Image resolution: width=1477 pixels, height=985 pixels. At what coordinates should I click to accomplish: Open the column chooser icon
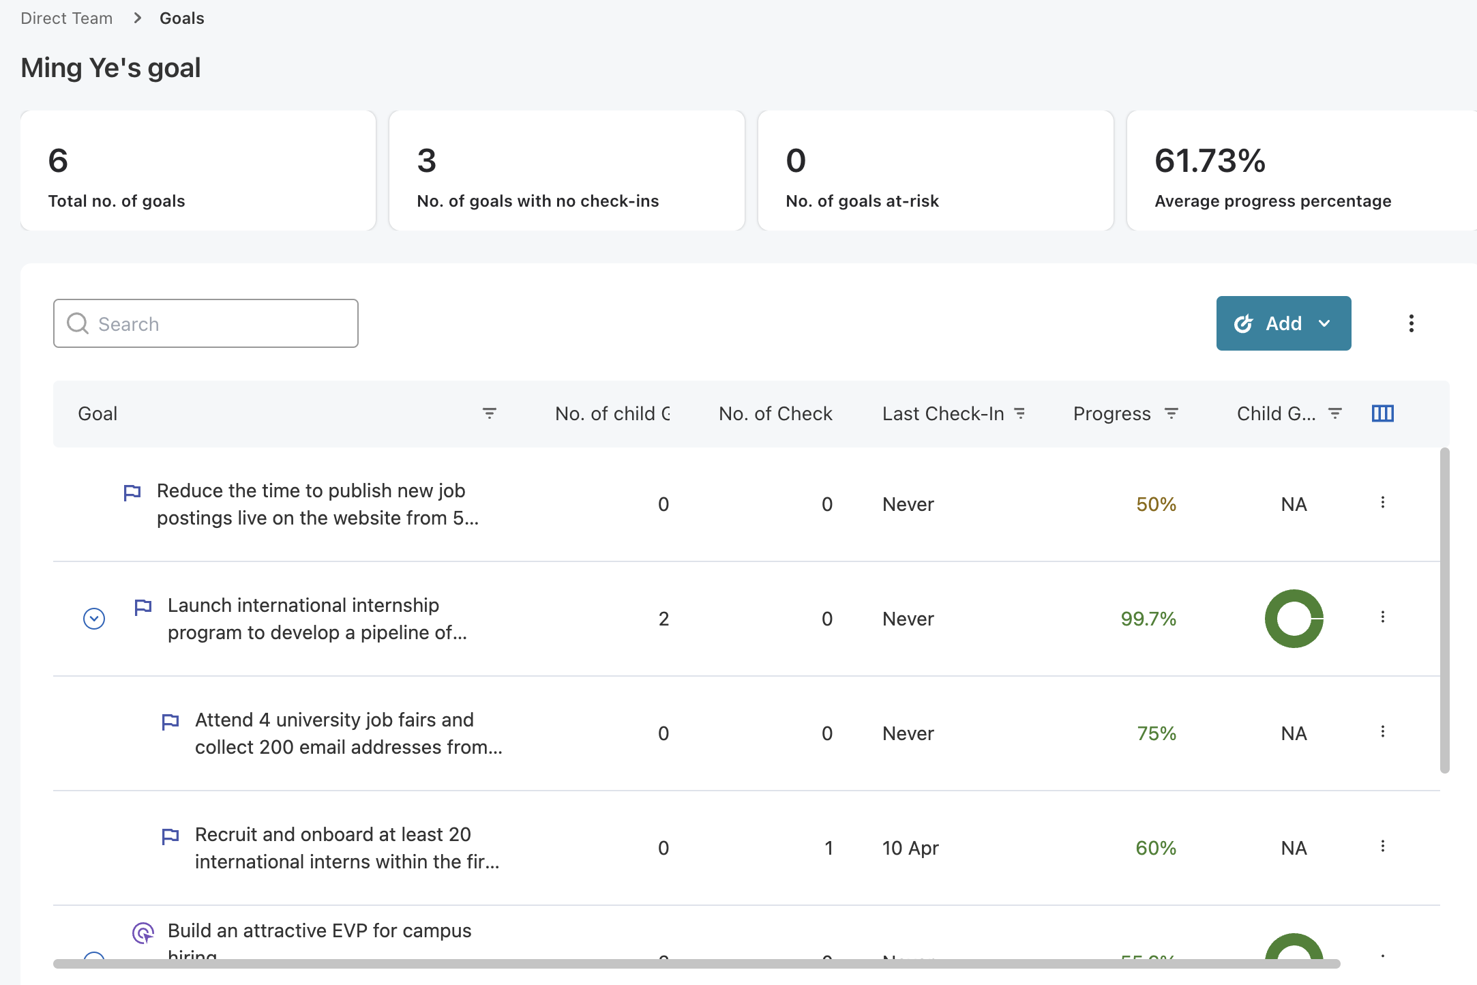(x=1382, y=413)
